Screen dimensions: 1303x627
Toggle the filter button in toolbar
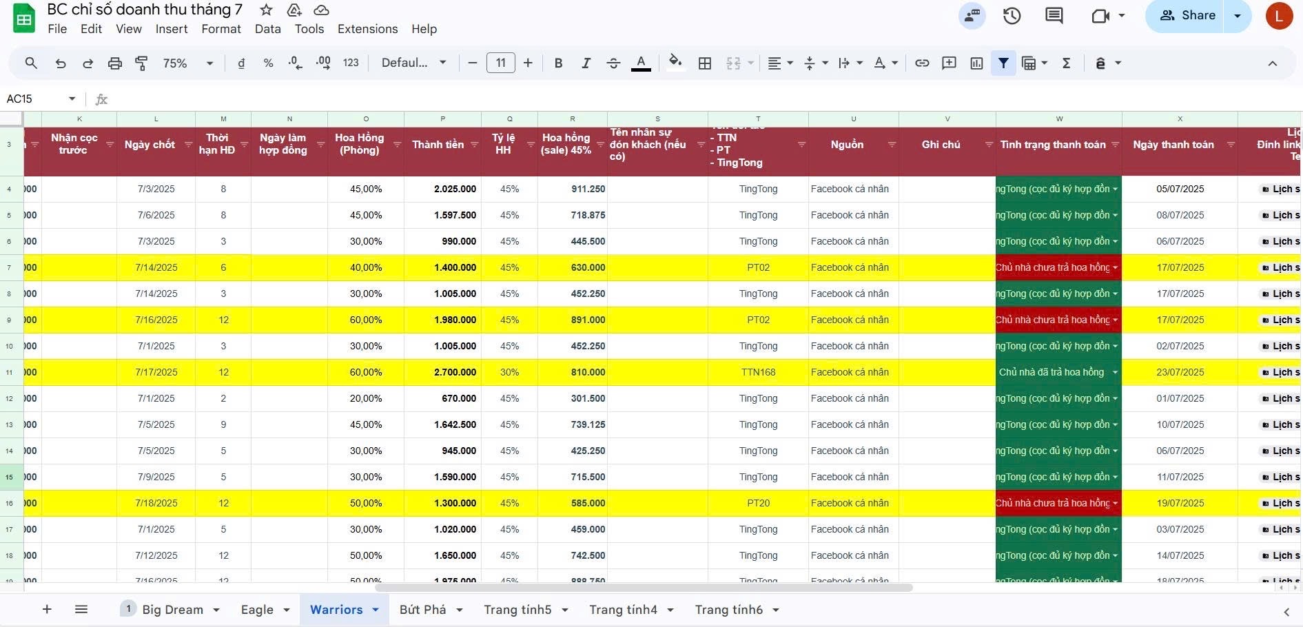click(x=1003, y=63)
